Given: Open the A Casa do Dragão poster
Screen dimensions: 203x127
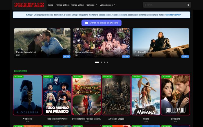Looking at the screenshot, I should 116,95.
